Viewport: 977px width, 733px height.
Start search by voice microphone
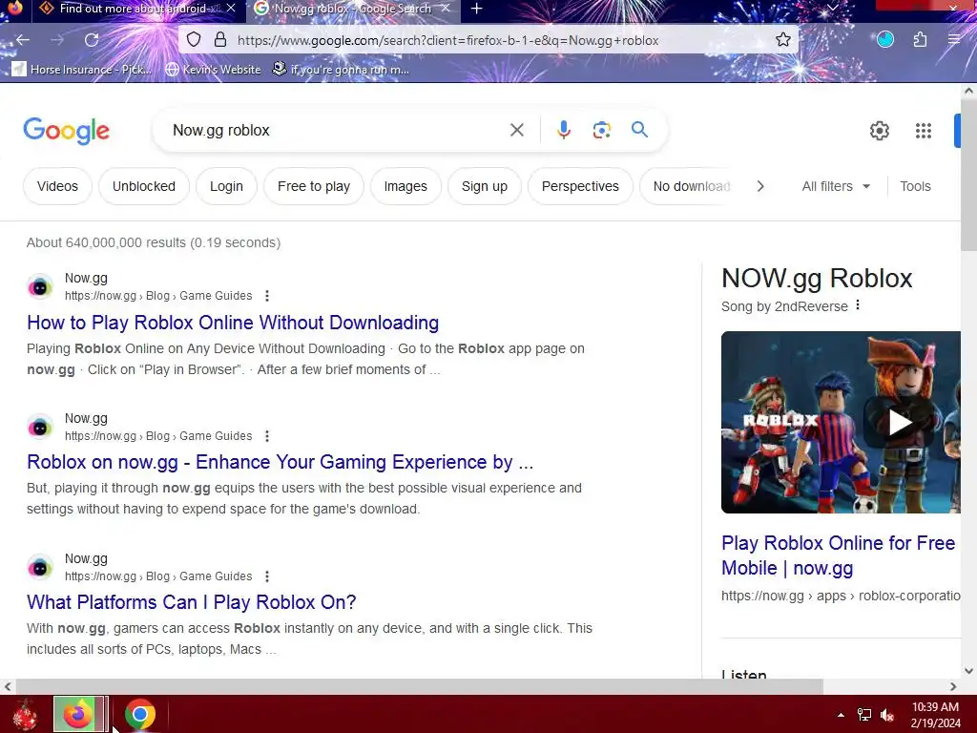click(x=563, y=130)
